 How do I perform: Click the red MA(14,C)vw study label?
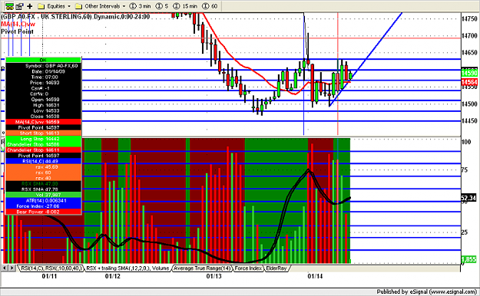click(x=18, y=25)
